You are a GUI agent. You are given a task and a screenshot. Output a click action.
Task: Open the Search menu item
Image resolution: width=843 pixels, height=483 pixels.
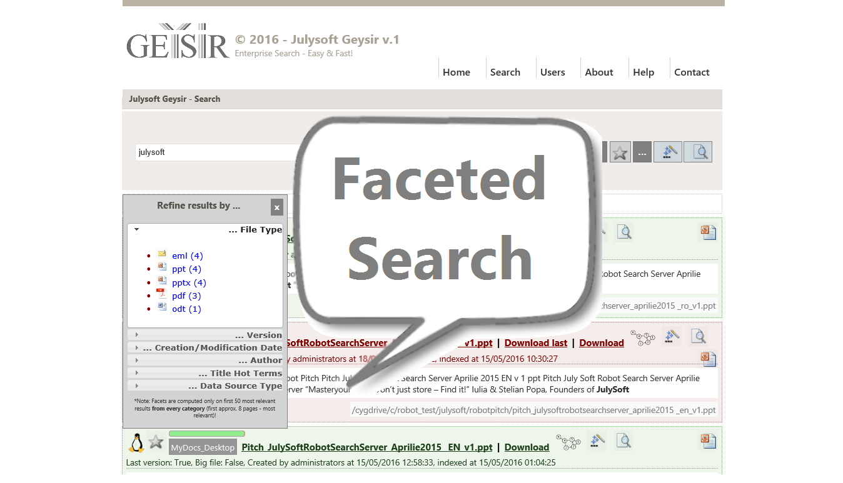tap(505, 72)
